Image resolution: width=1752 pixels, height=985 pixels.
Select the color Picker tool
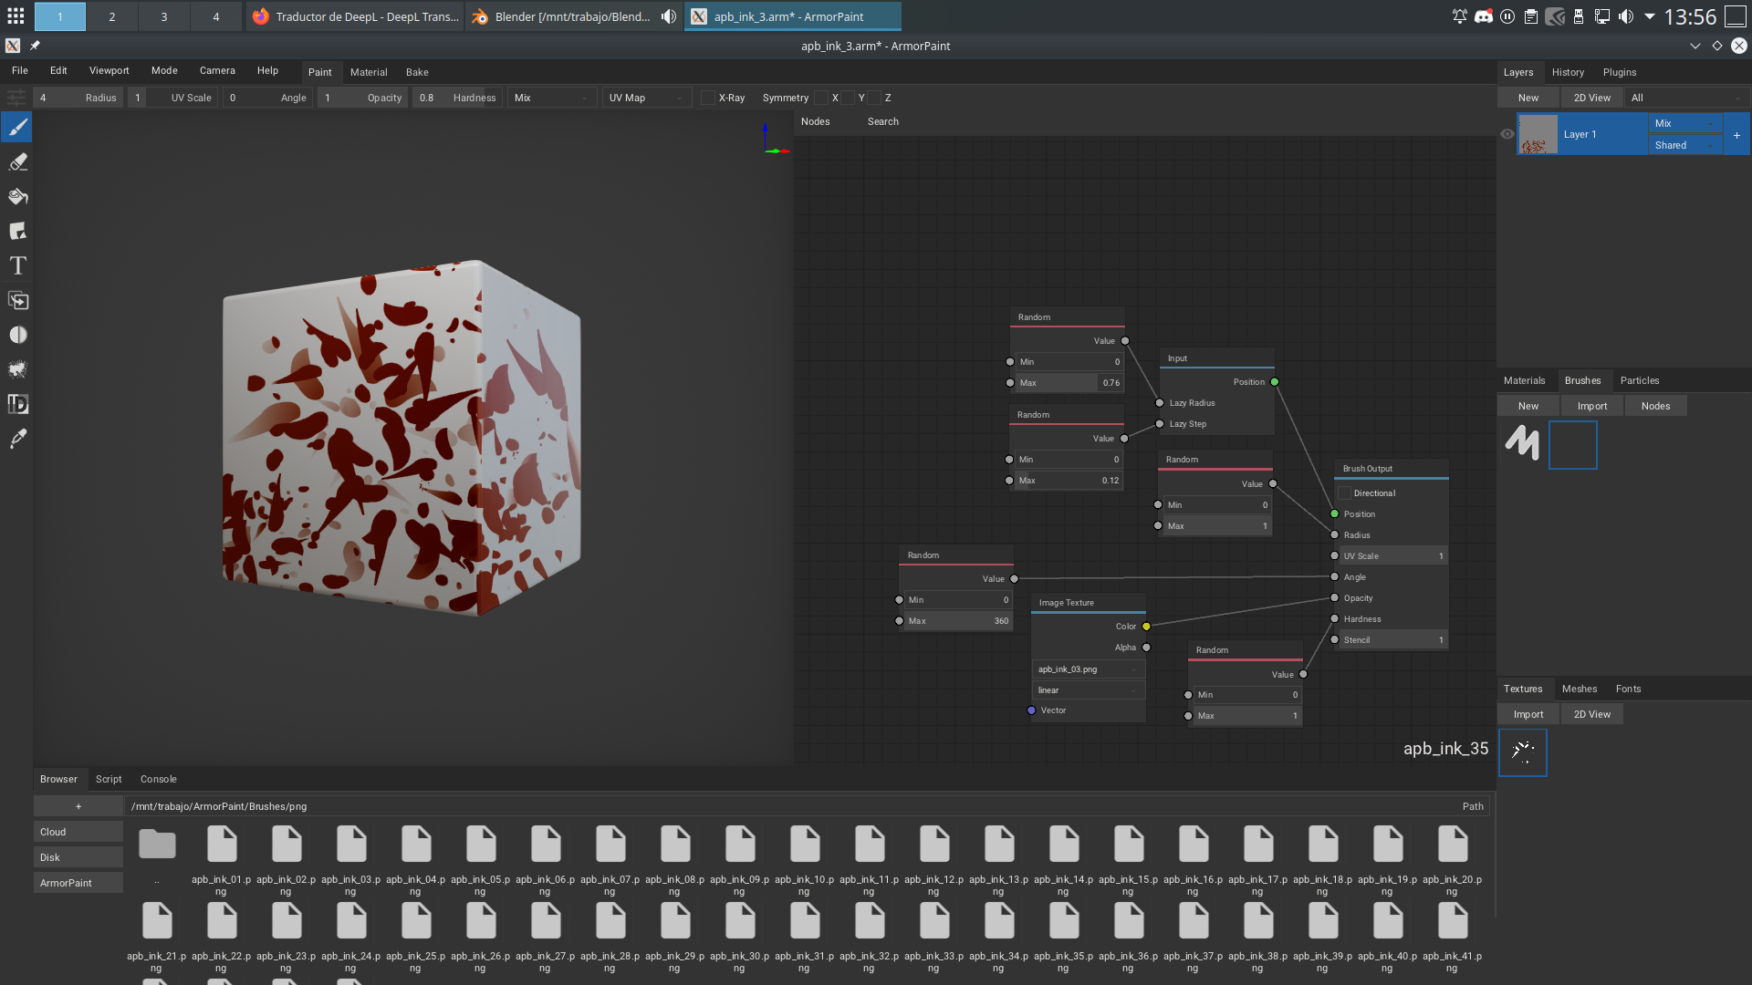point(17,440)
